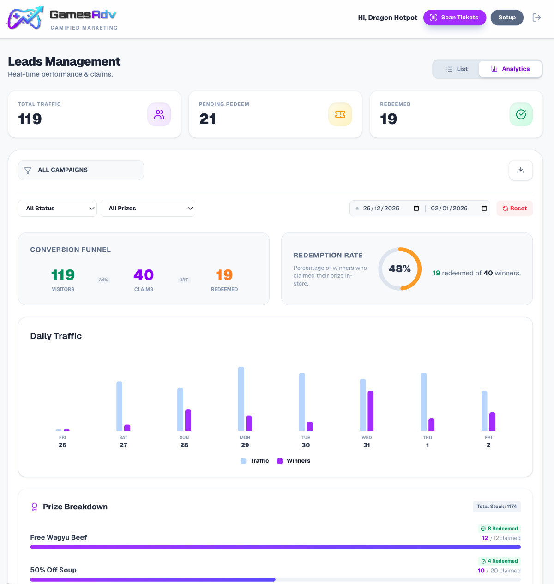The width and height of the screenshot is (554, 584).
Task: Toggle the Winners legend series
Action: [294, 461]
